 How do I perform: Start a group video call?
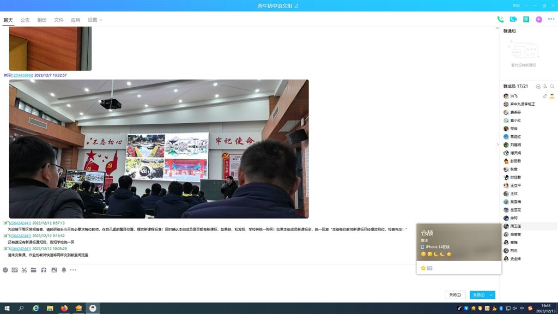[513, 20]
